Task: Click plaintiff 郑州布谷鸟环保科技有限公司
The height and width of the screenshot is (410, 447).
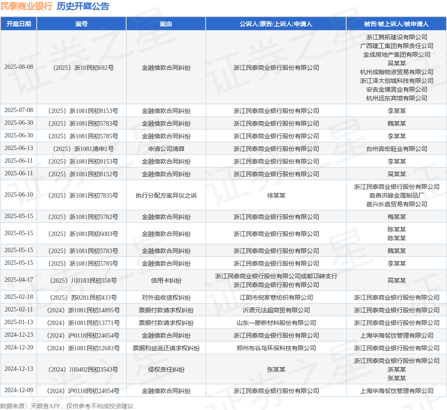Action: 276,348
